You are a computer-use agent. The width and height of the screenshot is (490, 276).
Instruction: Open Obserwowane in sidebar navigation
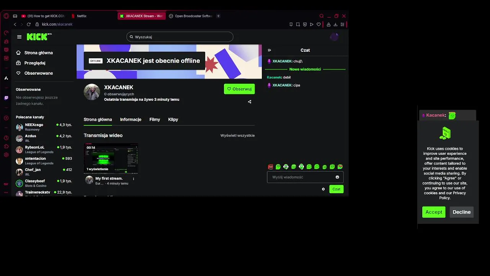coord(34,73)
